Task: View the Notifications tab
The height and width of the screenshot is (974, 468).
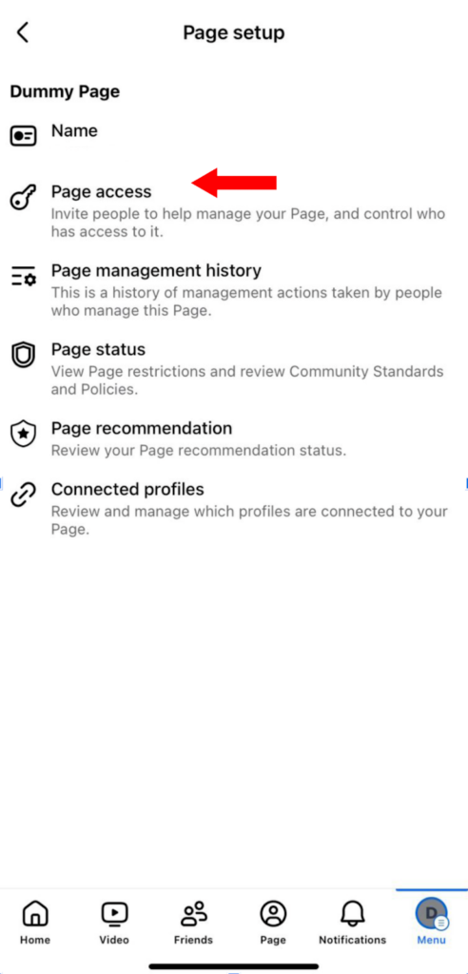Action: tap(352, 923)
